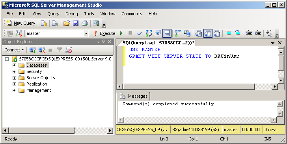Toggle Include Actual Execution Plan
The image size is (287, 144).
pos(178,33)
